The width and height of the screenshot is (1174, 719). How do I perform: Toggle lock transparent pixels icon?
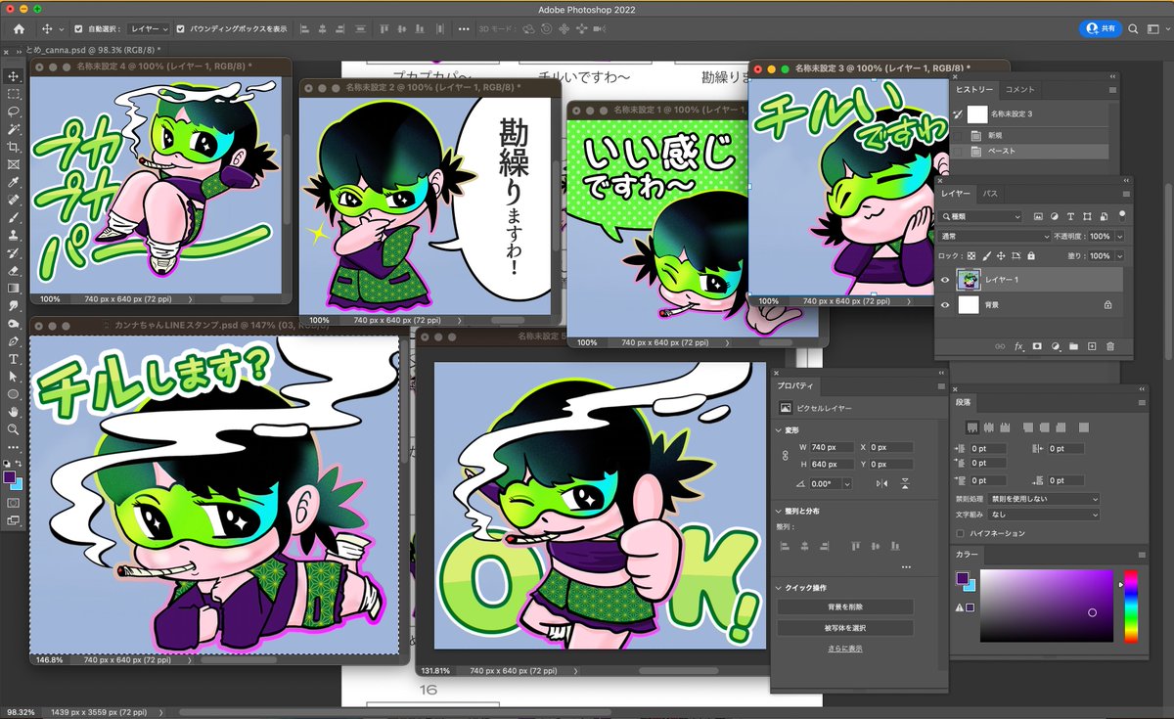[x=971, y=255]
